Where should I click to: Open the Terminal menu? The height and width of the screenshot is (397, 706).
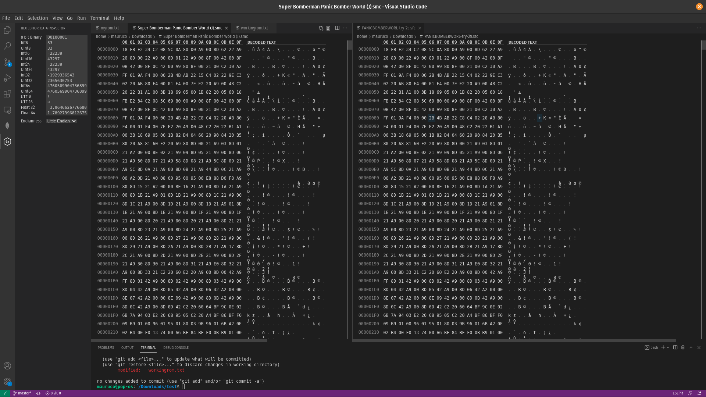100,18
